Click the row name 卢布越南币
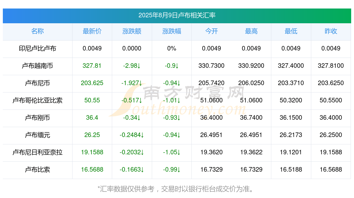Screen dimensions: 354x198 [x=37, y=66]
